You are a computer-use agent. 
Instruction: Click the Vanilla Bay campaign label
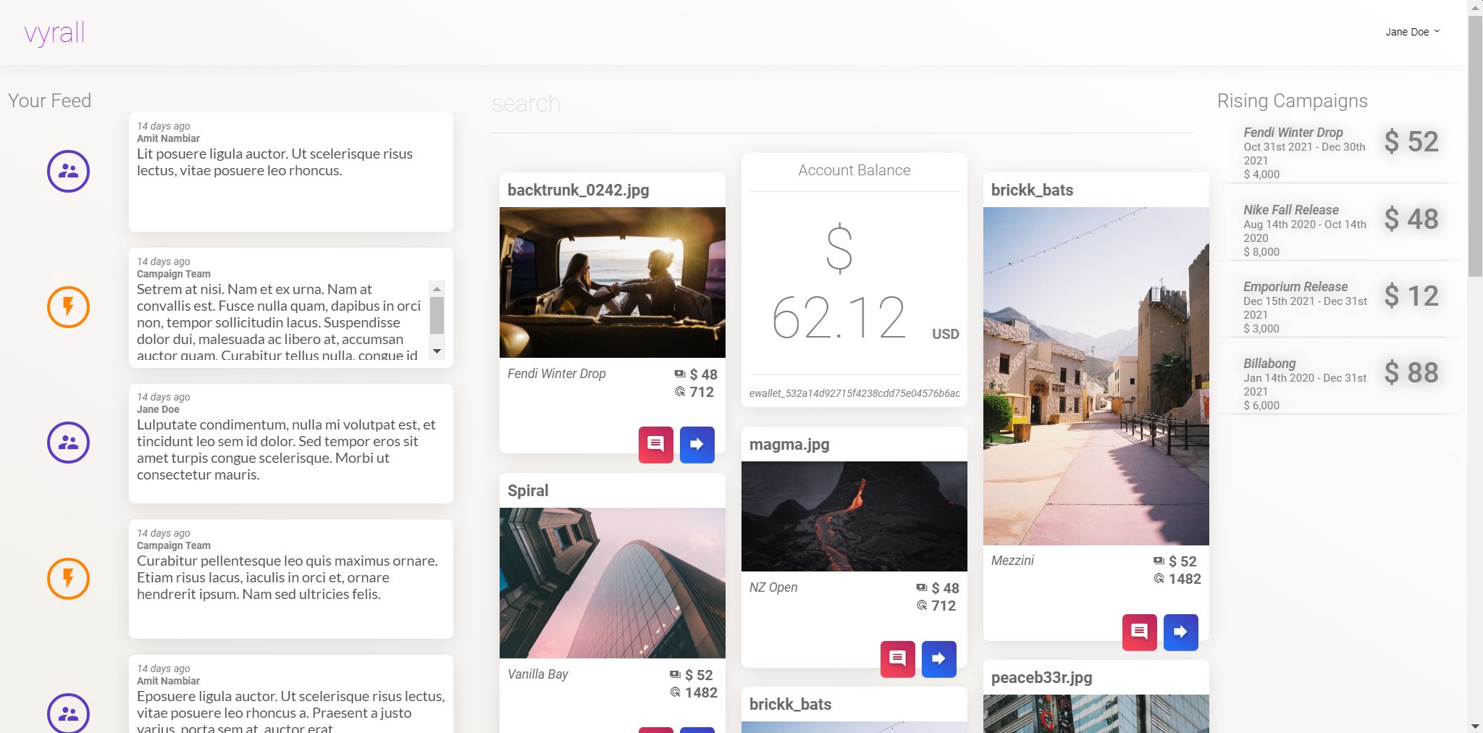pyautogui.click(x=538, y=674)
